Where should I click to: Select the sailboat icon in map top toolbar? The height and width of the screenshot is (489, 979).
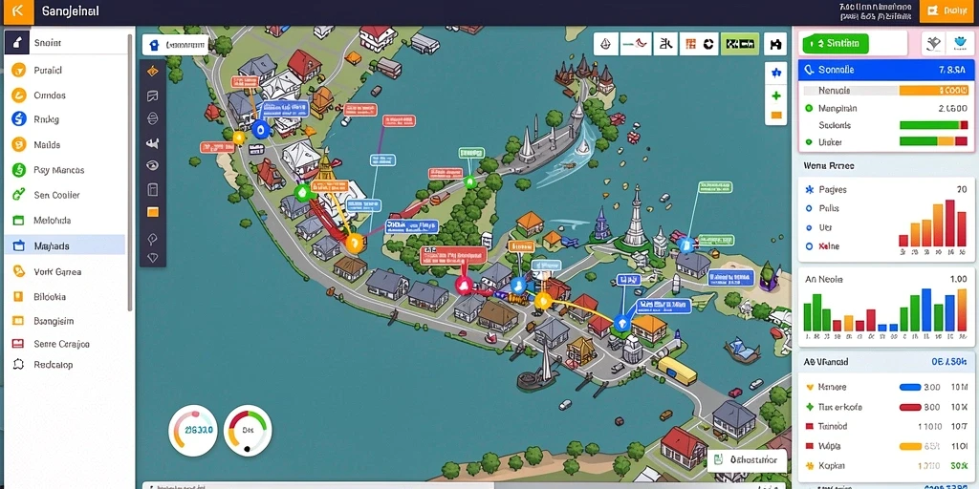point(605,44)
